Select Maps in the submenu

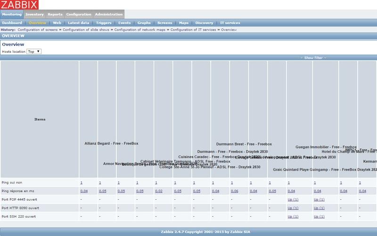point(183,23)
